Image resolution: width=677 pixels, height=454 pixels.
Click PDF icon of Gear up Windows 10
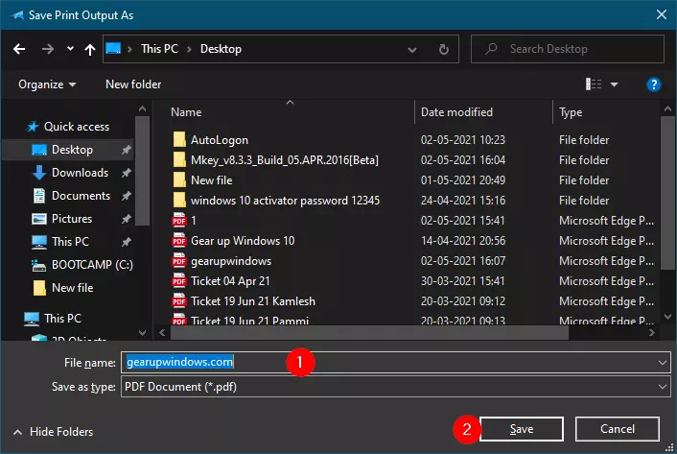tap(178, 240)
